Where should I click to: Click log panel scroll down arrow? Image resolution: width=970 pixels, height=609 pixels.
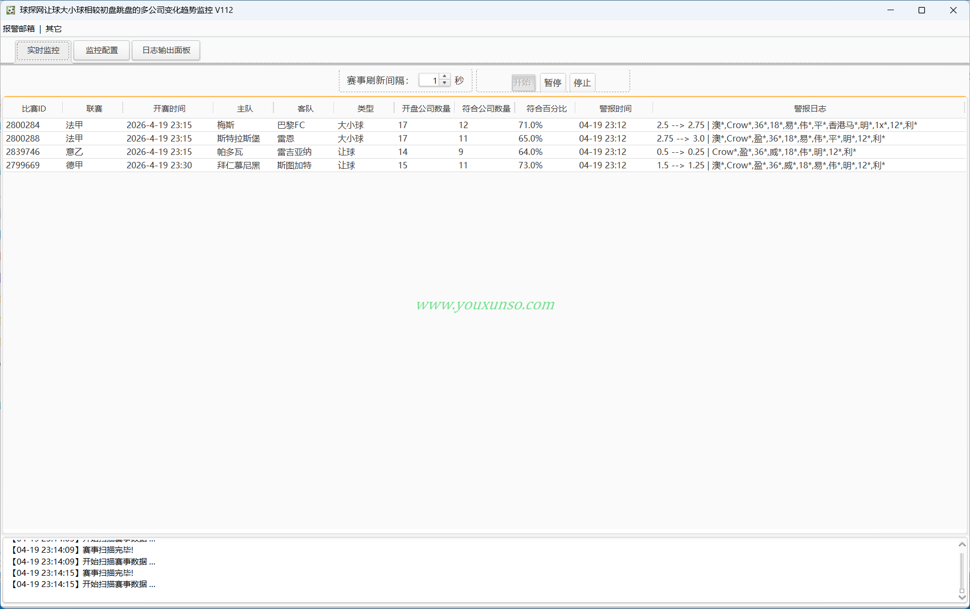(962, 597)
